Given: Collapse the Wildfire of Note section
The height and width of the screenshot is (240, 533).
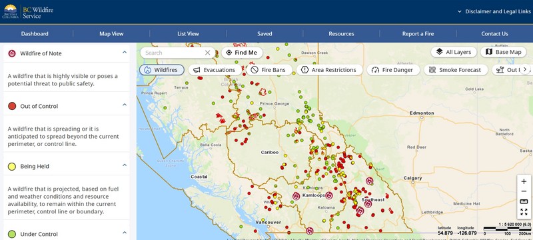Looking at the screenshot, I should click(125, 53).
